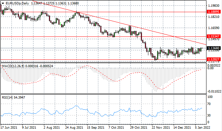Click the 24 Aug 2021 date label
Screen dimensions: 222x131
74,128
